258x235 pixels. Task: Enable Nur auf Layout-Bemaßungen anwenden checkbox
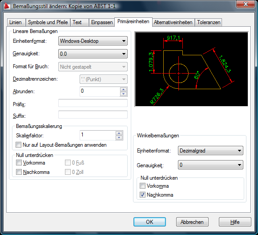[18, 145]
